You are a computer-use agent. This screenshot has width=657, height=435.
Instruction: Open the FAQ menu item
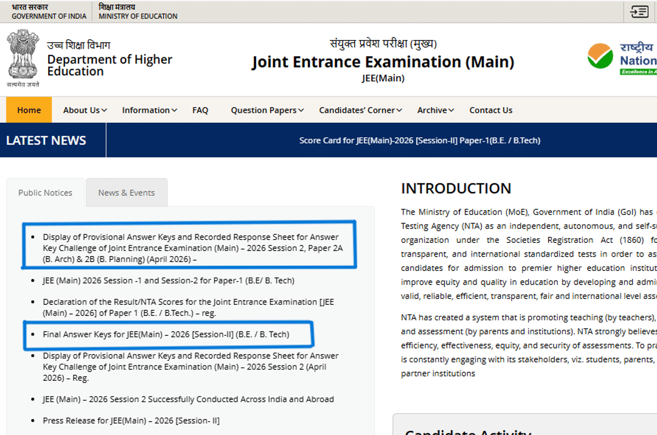[200, 110]
